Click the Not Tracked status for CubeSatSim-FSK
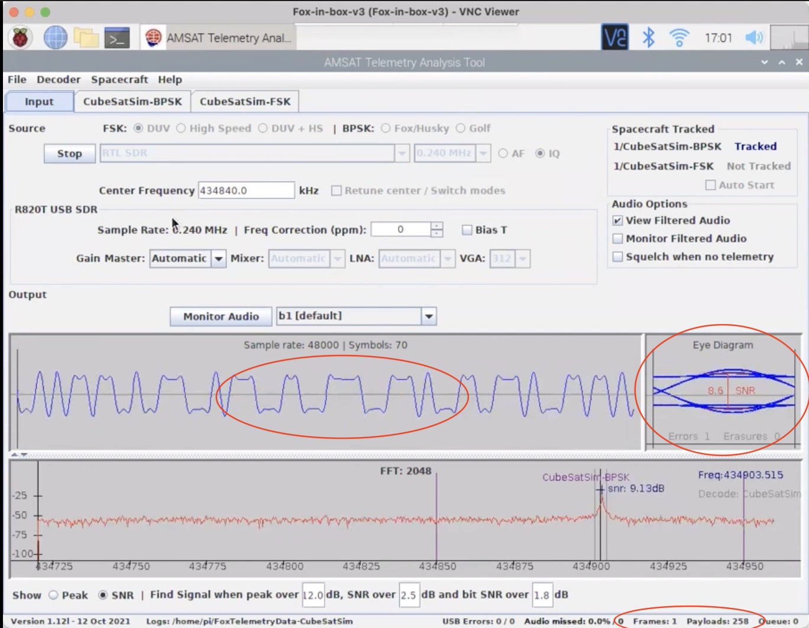Image resolution: width=809 pixels, height=628 pixels. coord(759,166)
